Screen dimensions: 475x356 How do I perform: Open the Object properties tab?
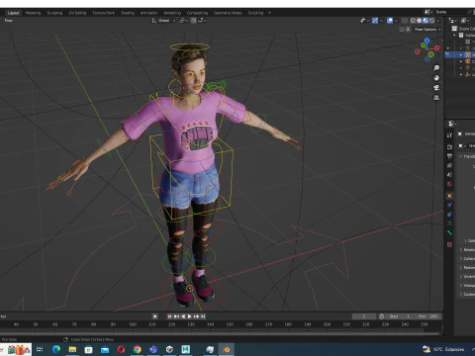coord(449,196)
